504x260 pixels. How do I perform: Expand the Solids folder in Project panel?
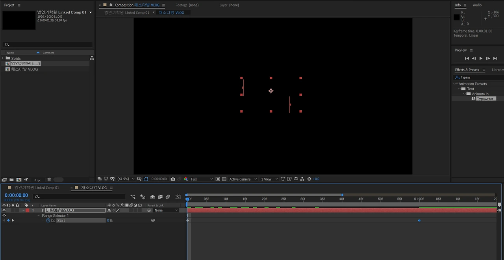2,58
